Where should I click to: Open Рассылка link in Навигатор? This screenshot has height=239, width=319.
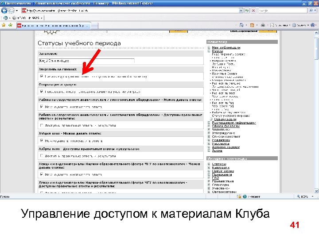click(221, 143)
